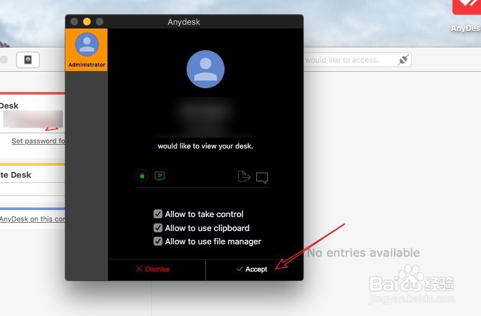Click the large user avatar in dialog
481x316 pixels.
[206, 69]
